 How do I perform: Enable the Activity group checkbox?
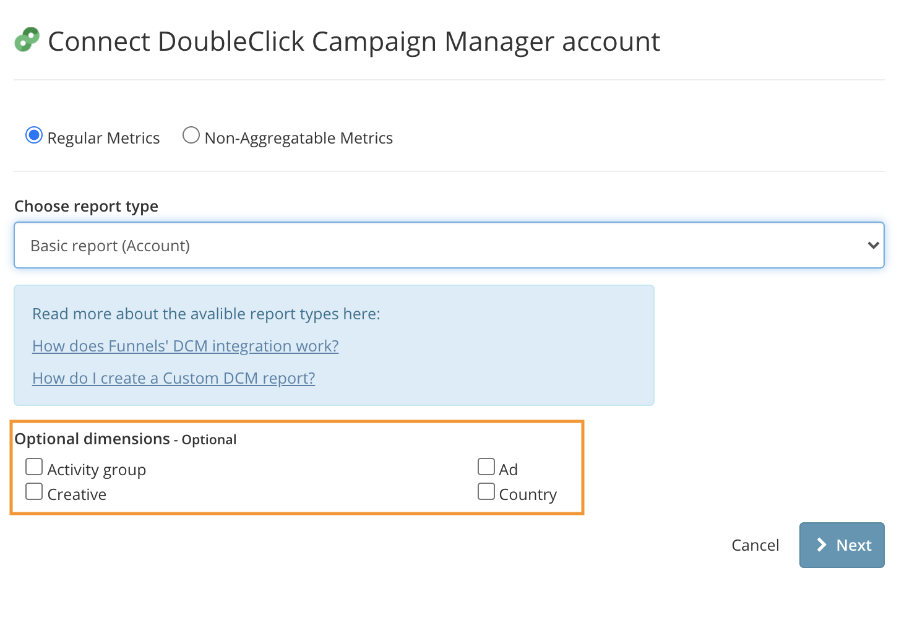34,467
